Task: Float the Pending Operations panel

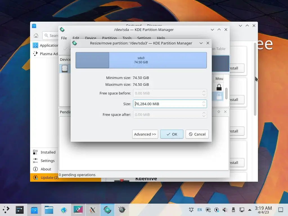Action: (219, 112)
